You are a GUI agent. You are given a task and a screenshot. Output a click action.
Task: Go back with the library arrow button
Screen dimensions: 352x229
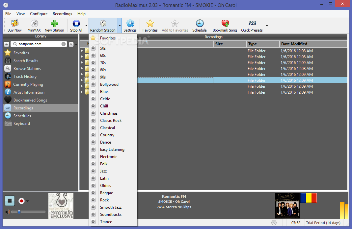pos(7,44)
